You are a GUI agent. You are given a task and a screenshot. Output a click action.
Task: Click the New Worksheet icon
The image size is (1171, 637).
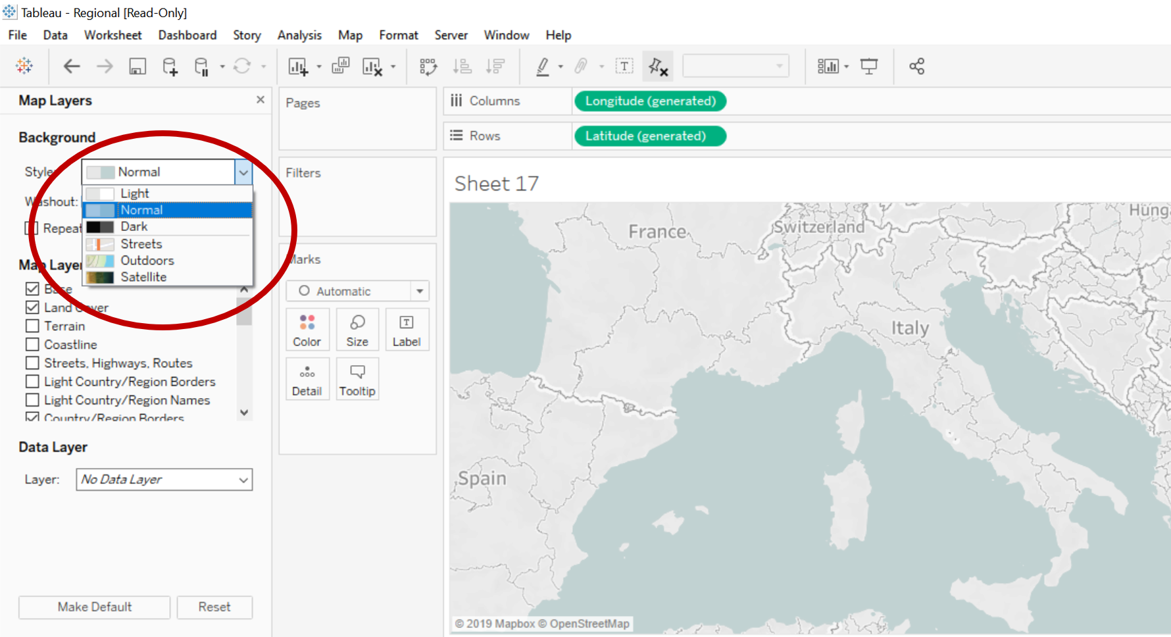(x=298, y=66)
